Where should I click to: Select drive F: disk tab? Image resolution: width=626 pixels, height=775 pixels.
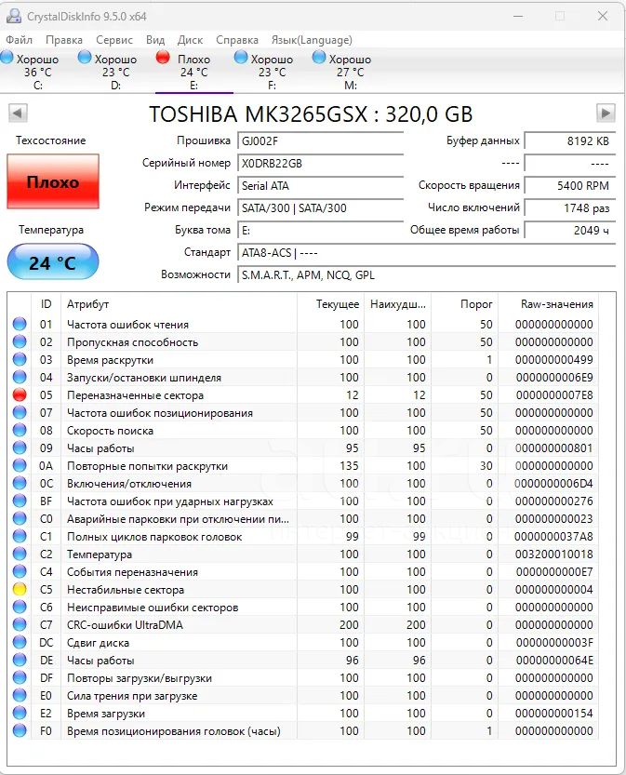coord(273,71)
